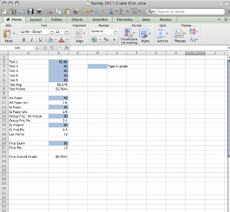Open the Tables tab

[56, 20]
